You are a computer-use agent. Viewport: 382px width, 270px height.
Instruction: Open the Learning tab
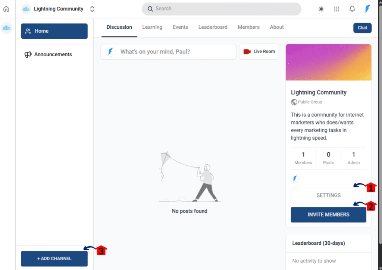[x=152, y=27]
